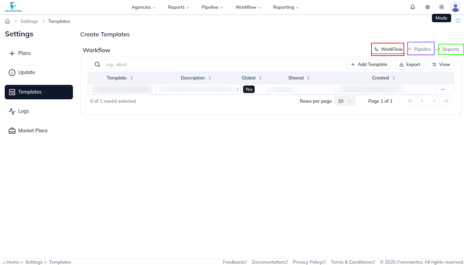Open the notifications bell
464x265 pixels.
click(413, 7)
